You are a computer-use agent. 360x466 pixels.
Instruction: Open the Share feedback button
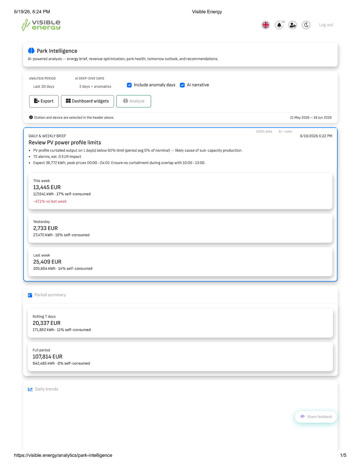[316, 417]
